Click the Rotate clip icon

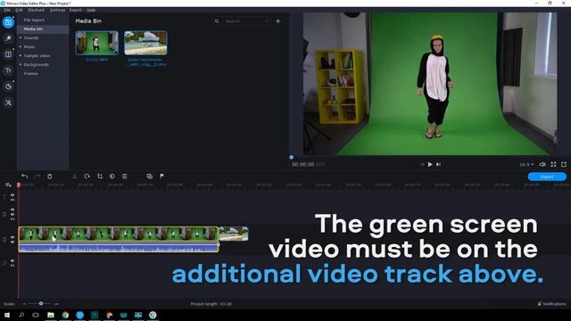87,177
